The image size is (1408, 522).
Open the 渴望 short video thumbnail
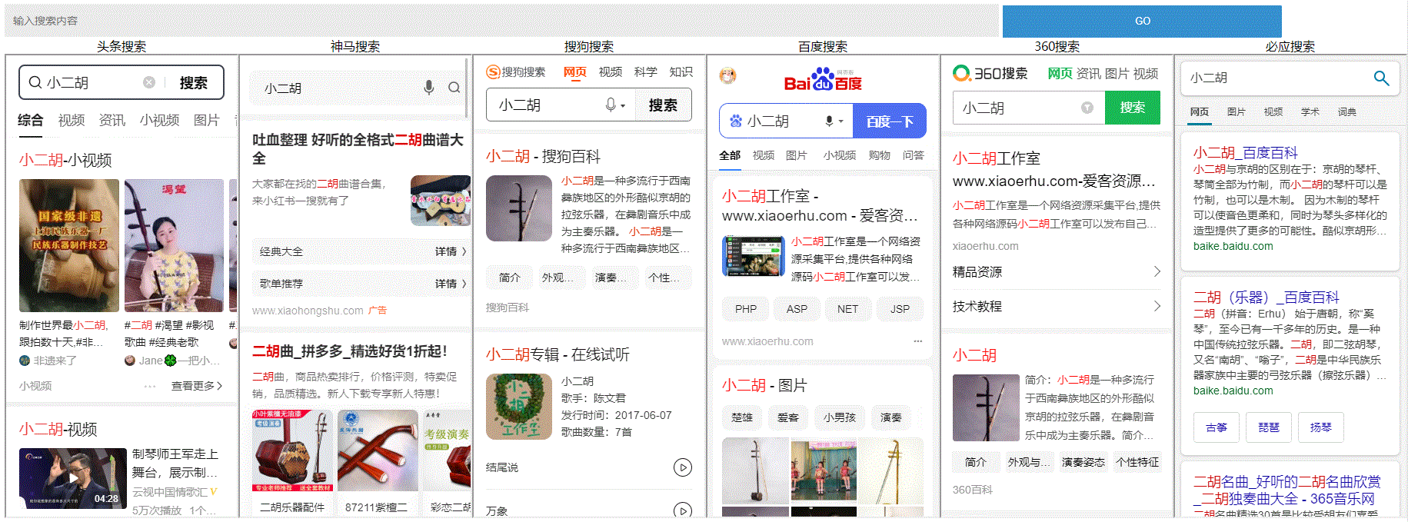tap(174, 245)
